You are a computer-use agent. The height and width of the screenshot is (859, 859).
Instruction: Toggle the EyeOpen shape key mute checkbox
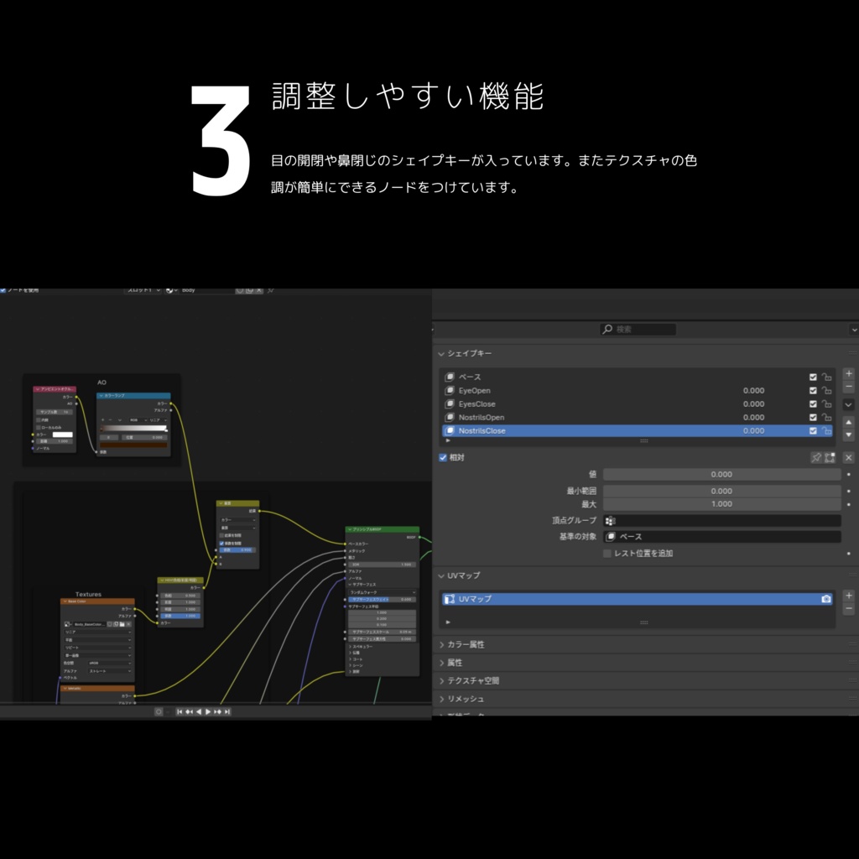point(812,390)
